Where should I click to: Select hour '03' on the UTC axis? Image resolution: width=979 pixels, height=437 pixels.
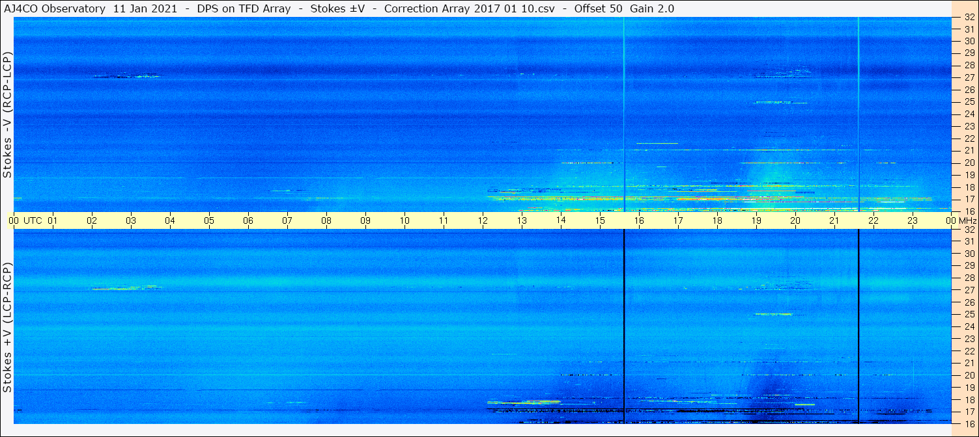pyautogui.click(x=131, y=220)
